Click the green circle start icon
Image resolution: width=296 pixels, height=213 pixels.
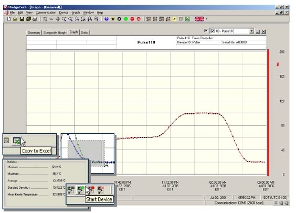(126, 19)
